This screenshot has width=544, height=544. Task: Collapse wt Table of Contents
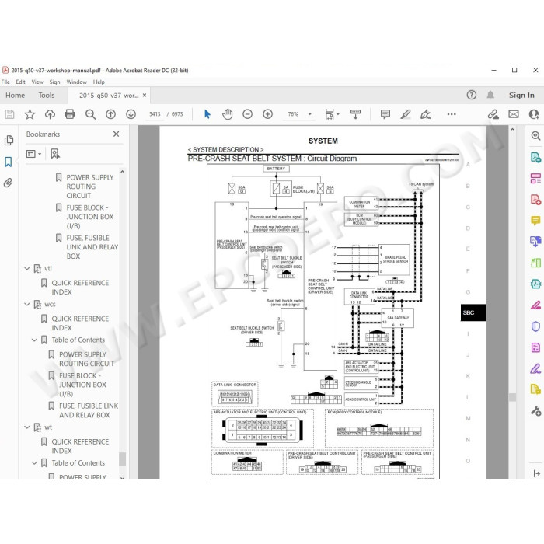(x=34, y=463)
